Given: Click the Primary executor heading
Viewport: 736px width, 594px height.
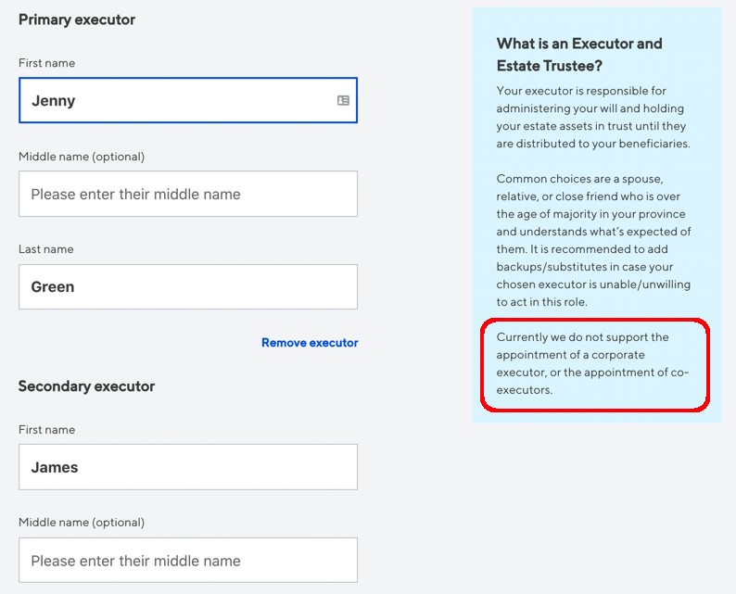Looking at the screenshot, I should [77, 19].
